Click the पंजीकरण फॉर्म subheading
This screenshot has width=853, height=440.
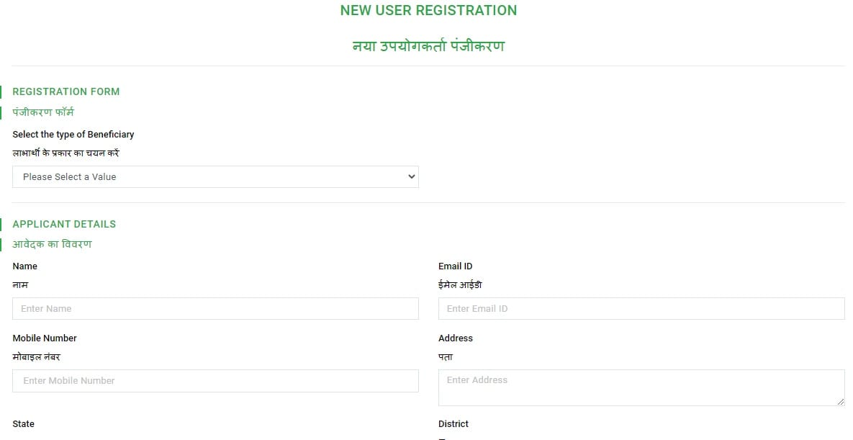coord(43,112)
